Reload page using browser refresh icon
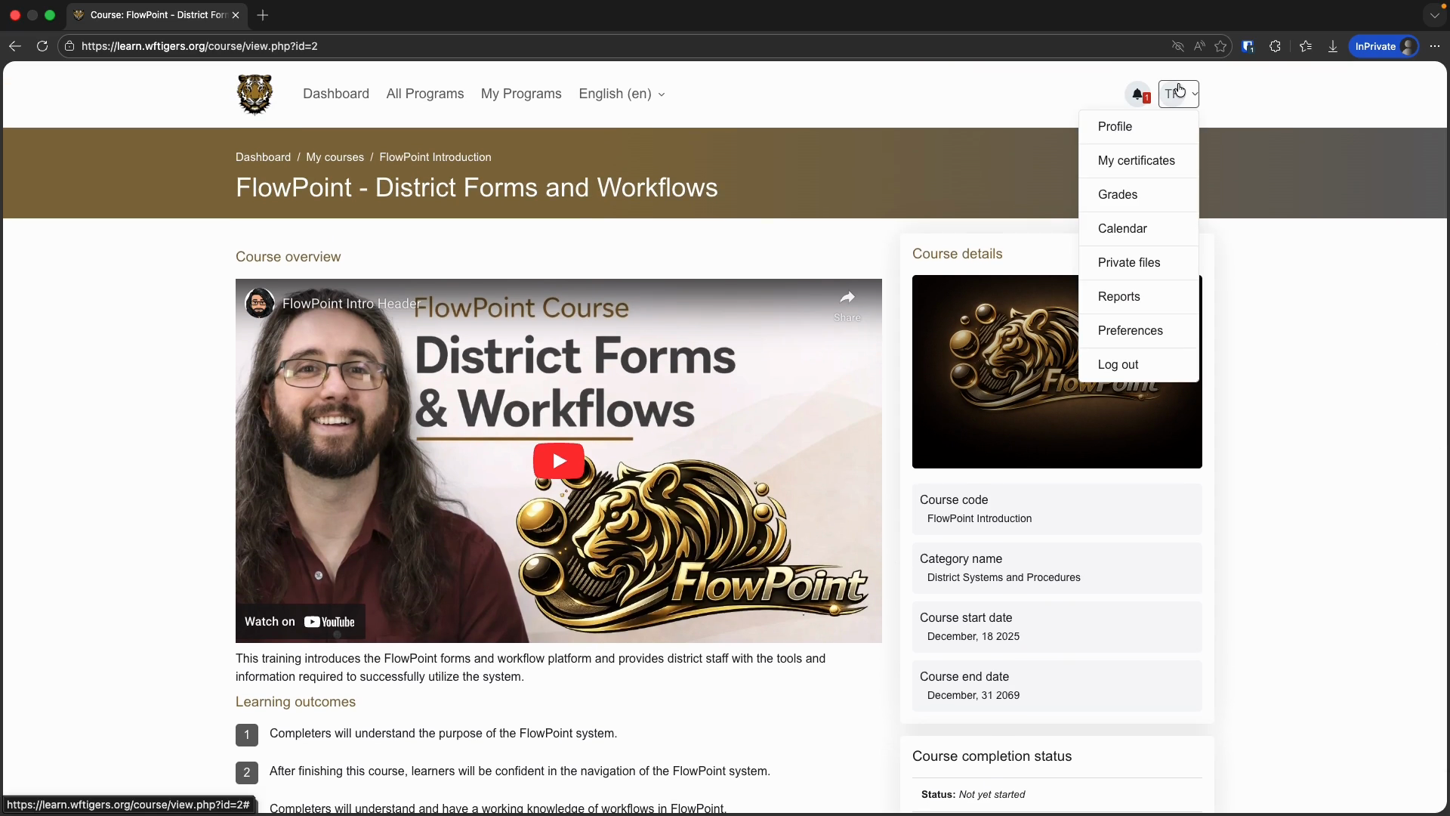 [42, 46]
